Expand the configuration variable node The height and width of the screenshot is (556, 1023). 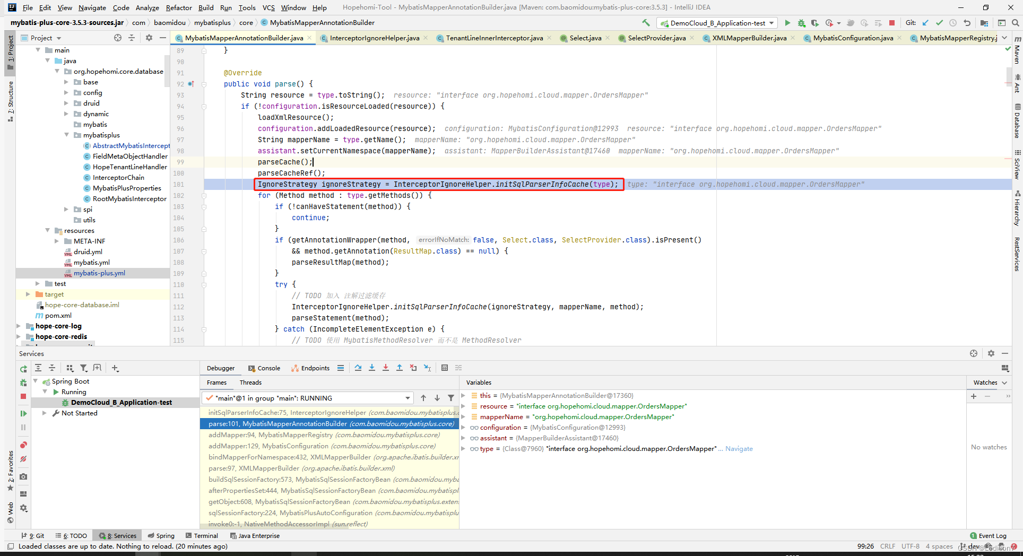pyautogui.click(x=463, y=427)
